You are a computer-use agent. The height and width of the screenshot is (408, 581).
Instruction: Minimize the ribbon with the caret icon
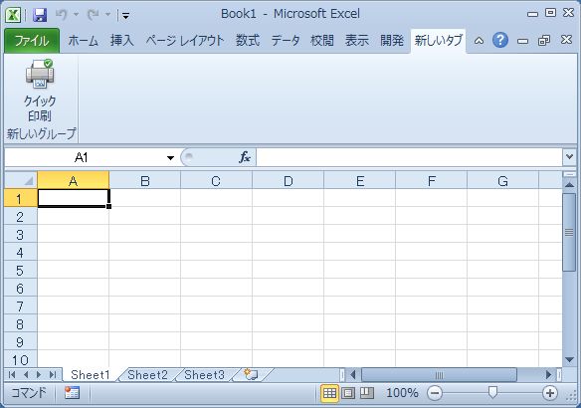tap(479, 41)
